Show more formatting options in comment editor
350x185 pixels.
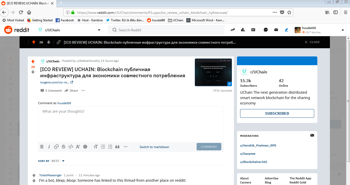(x=126, y=147)
